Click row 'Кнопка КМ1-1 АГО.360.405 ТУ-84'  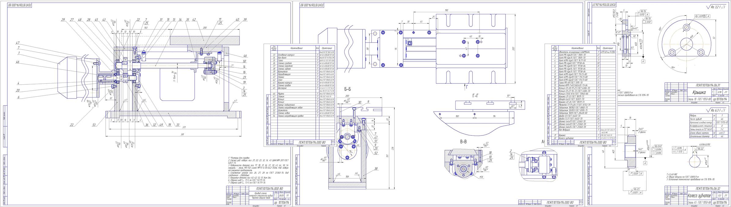coord(584,86)
